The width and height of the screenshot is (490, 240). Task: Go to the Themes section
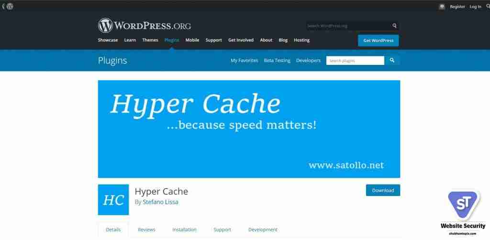(150, 40)
